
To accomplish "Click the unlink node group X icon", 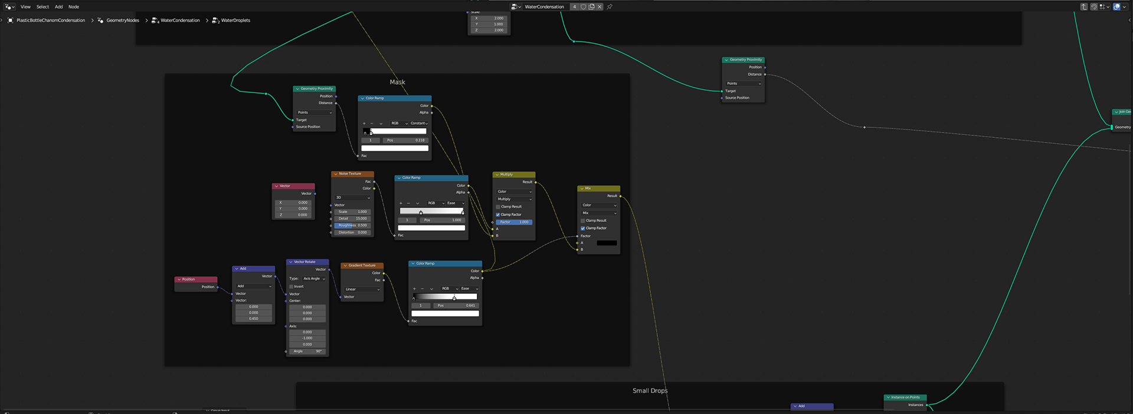I will pos(600,6).
